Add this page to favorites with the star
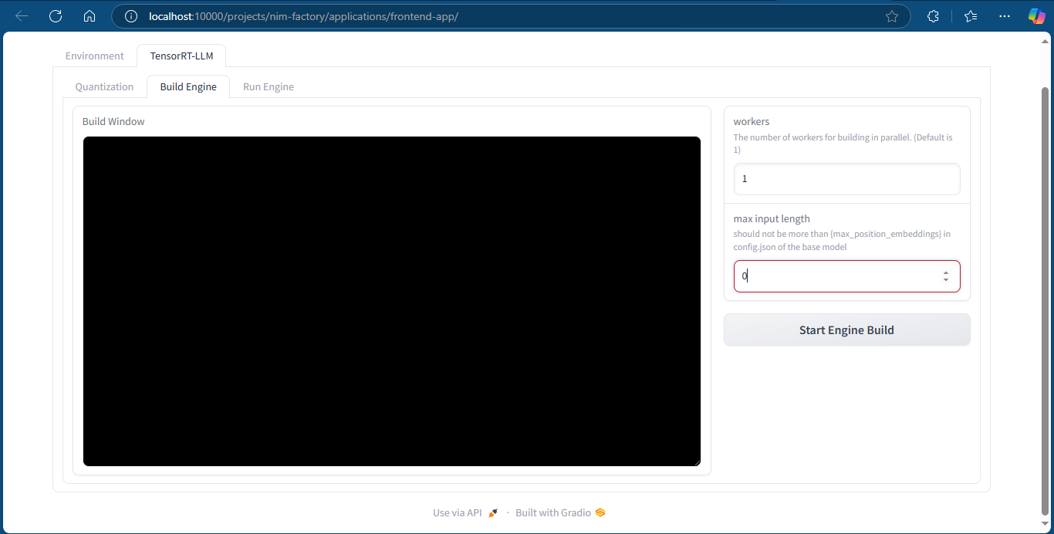Image resolution: width=1054 pixels, height=534 pixels. pos(892,16)
